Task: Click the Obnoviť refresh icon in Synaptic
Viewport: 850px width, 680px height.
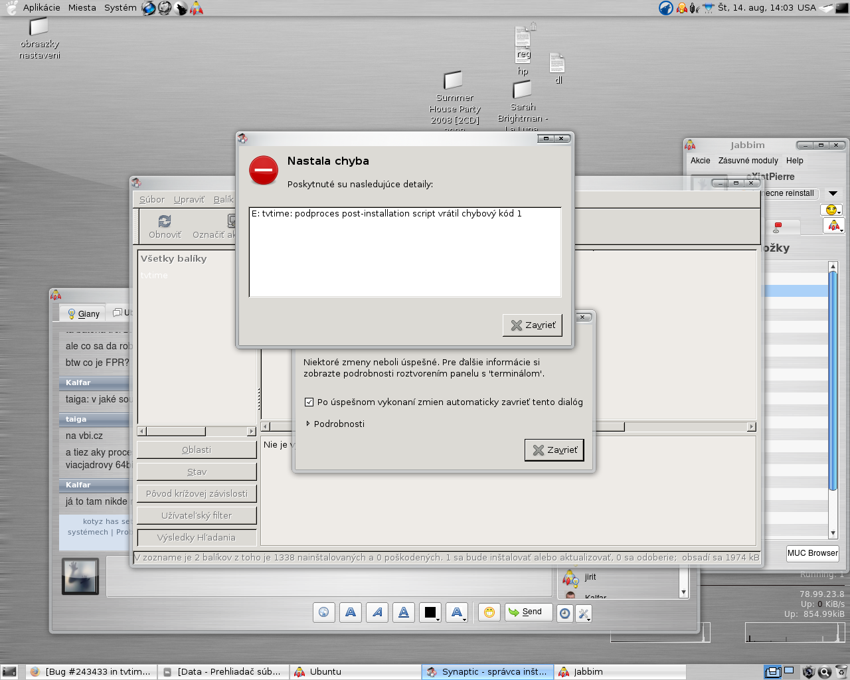Action: point(165,221)
